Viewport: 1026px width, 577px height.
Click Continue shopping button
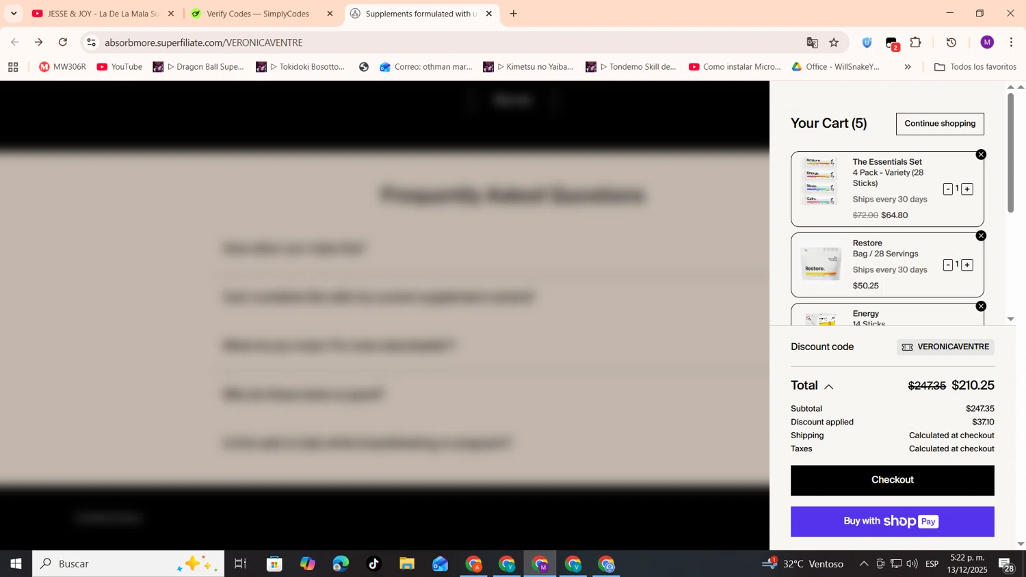940,124
